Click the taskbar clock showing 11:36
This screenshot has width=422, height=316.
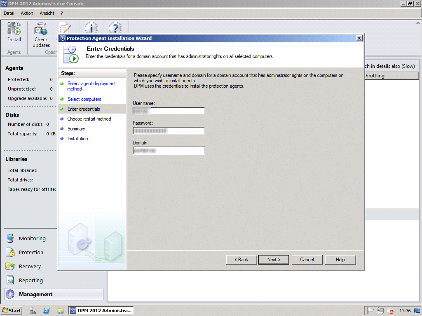[405, 311]
